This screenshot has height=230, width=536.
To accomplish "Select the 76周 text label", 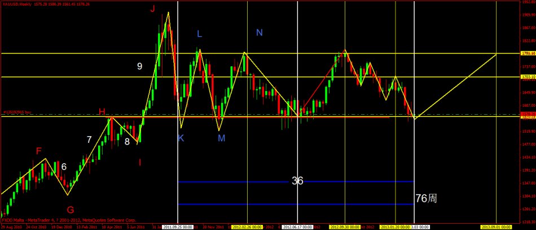I will pos(426,198).
